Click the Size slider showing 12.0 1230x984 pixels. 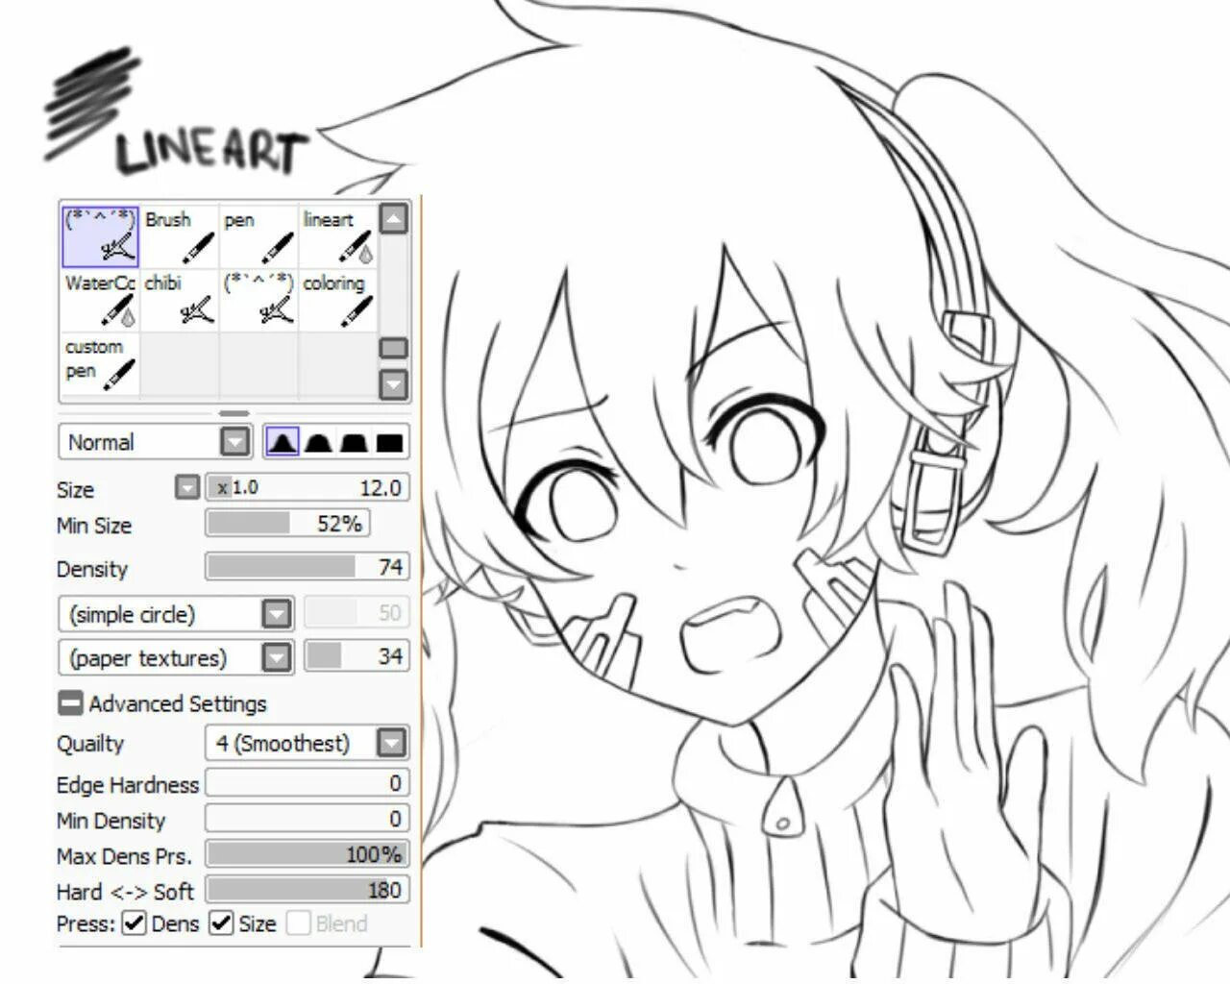307,487
